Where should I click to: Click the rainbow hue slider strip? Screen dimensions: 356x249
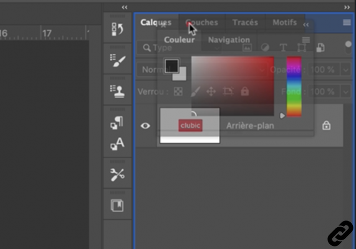pyautogui.click(x=294, y=87)
